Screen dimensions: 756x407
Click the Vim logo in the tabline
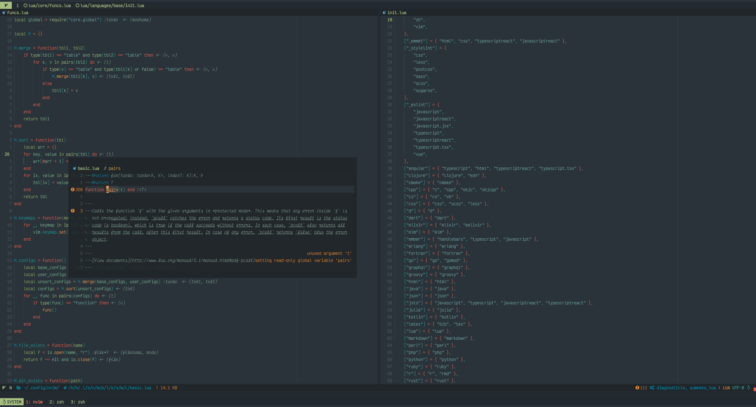click(x=6, y=5)
